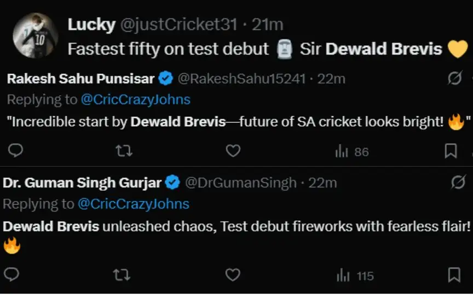Viewport: 473px width, 295px height.
Task: Open @CricCrazyJohns link in Rakesh's reply
Action: point(135,99)
